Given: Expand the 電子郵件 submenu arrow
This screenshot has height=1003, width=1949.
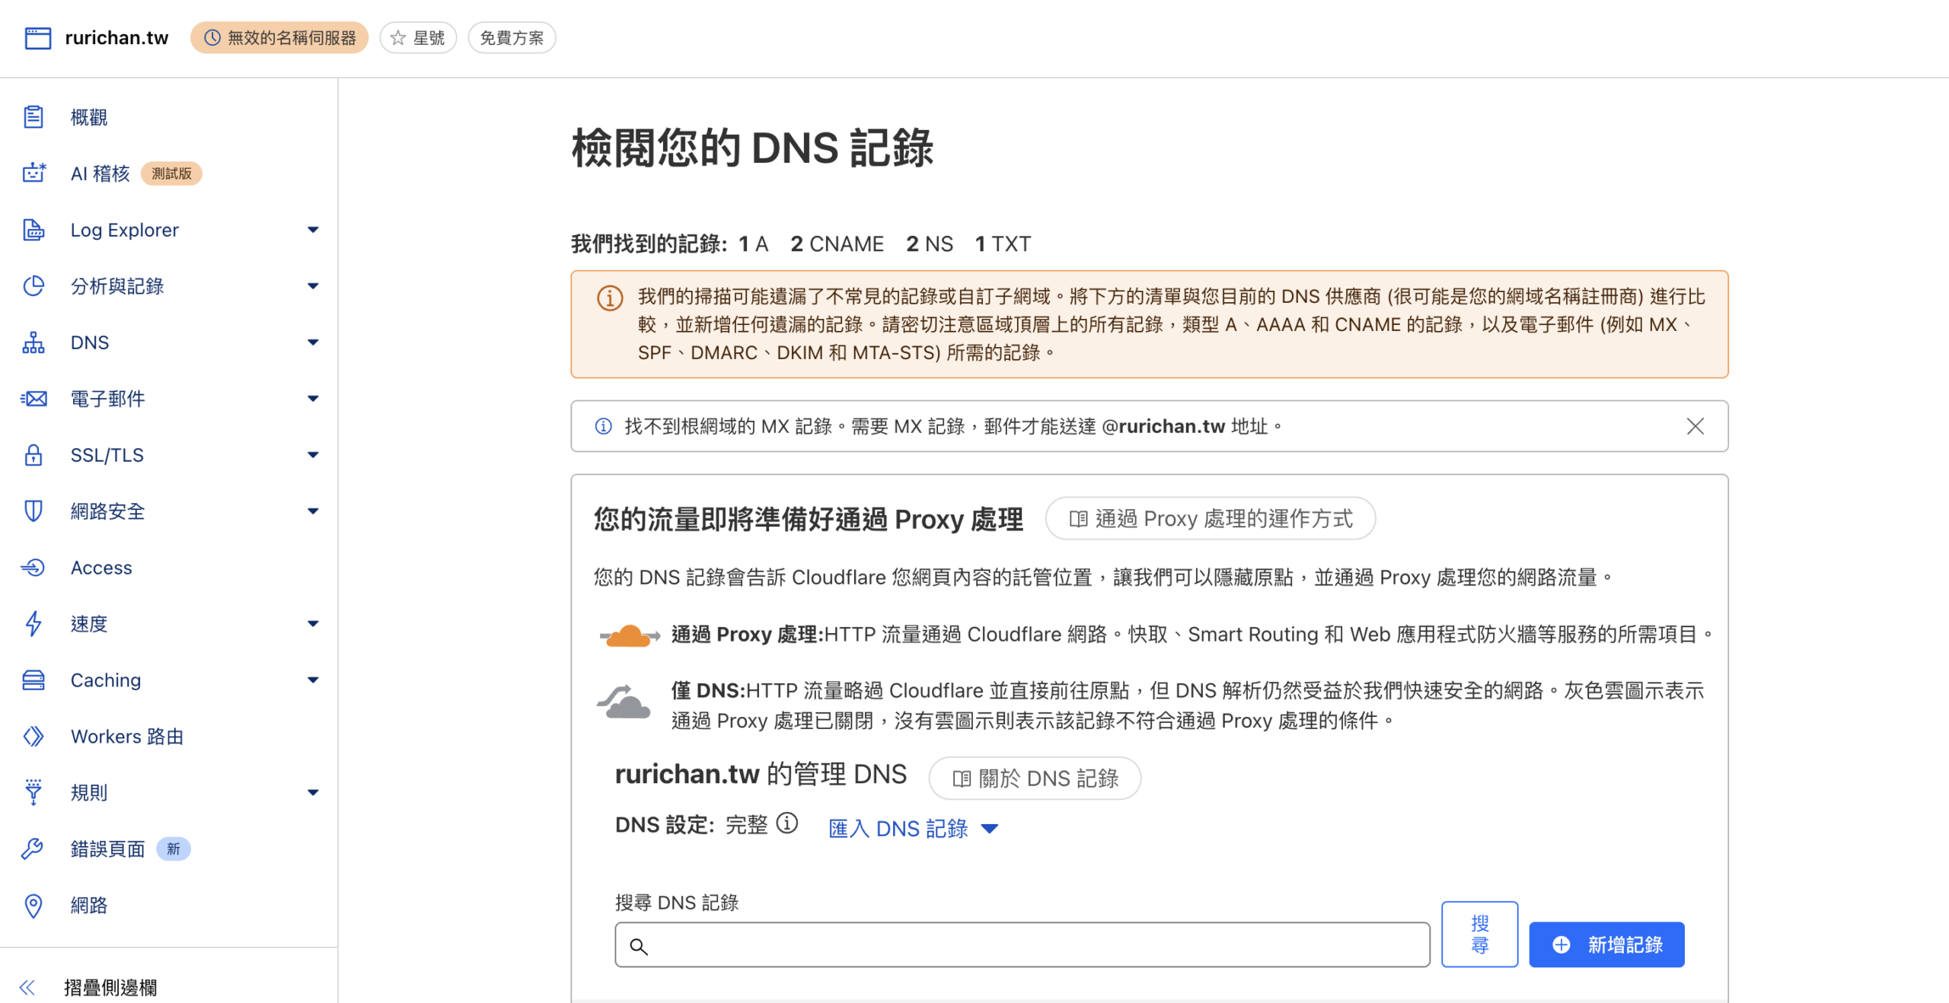Looking at the screenshot, I should tap(313, 399).
